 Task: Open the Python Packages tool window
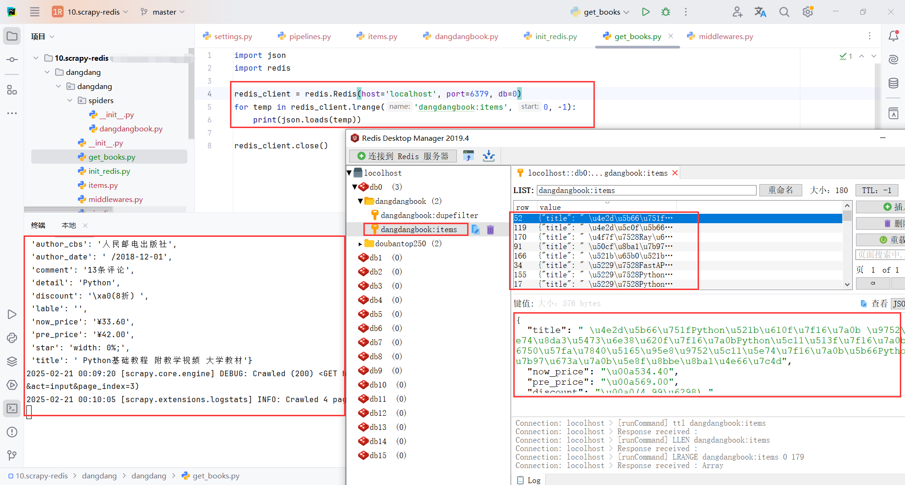click(x=12, y=361)
